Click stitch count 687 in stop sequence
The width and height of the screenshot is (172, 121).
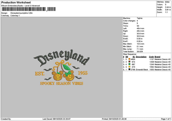coord(133,64)
